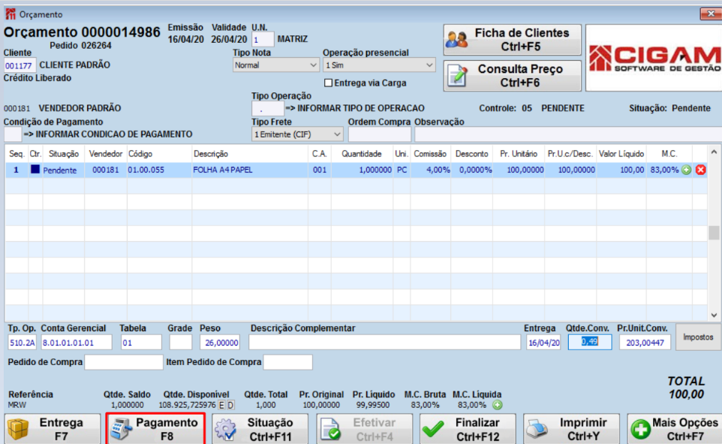Expand the Tipo Nota dropdown
Screen dimensions: 722x444
pos(275,65)
